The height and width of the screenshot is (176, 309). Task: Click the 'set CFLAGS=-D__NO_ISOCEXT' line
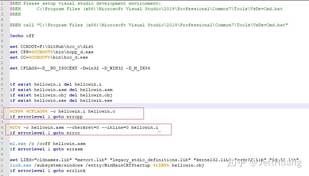(x=80, y=68)
